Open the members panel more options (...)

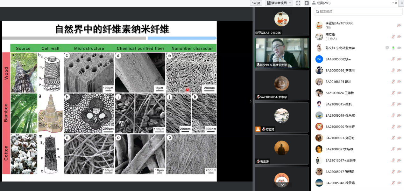pos(392,3)
